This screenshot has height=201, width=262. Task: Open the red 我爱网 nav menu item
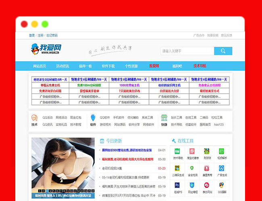[154, 66]
